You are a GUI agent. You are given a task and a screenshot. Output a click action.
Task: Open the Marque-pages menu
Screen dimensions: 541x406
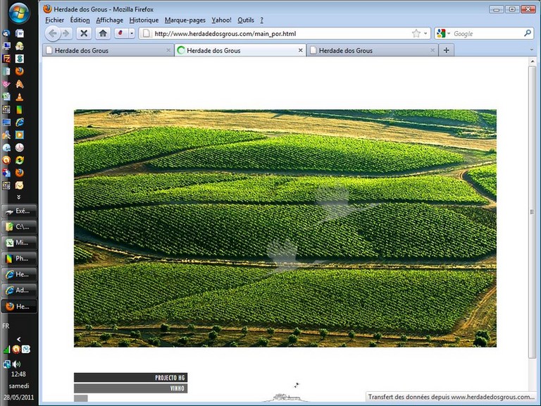point(185,20)
